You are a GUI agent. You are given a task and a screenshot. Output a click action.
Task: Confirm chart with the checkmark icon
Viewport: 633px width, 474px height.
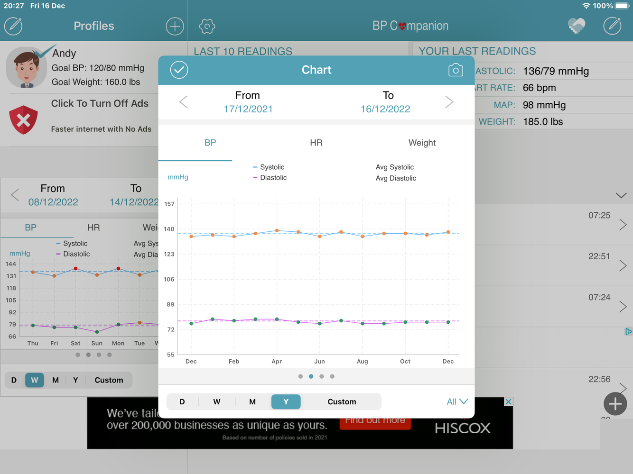point(179,70)
